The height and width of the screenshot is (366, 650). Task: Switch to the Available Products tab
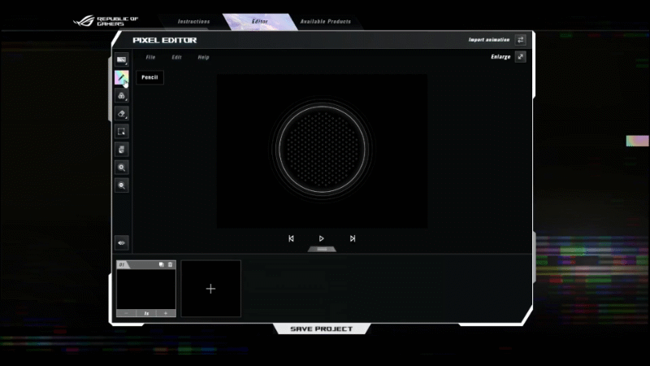[x=325, y=21]
